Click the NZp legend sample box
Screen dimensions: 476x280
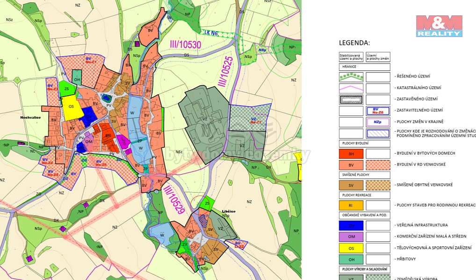378,122
